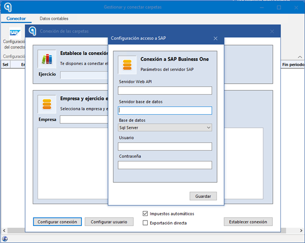Click the status bar icon at bottom left
Image resolution: width=305 pixels, height=243 pixels.
point(5,238)
